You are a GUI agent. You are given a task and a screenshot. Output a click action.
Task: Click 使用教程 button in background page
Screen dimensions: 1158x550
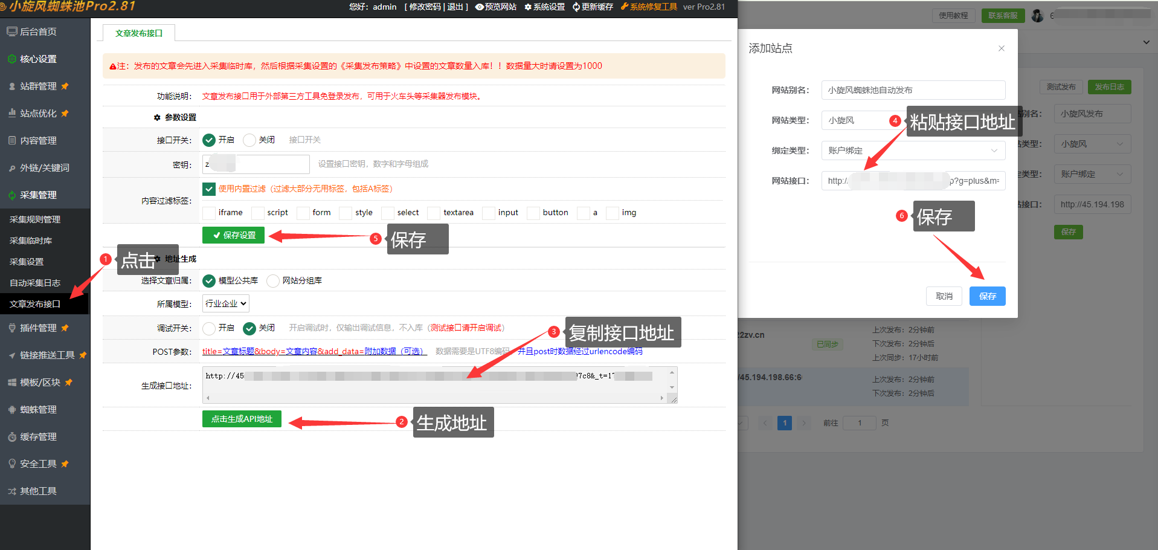point(953,16)
